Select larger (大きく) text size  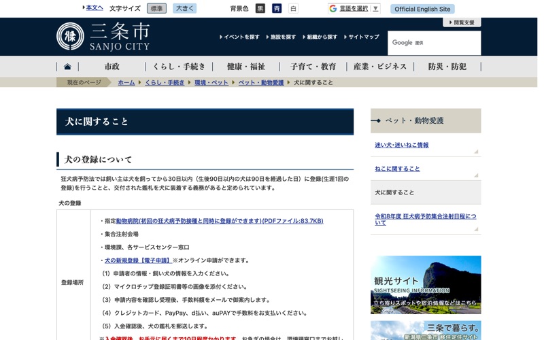click(x=184, y=9)
